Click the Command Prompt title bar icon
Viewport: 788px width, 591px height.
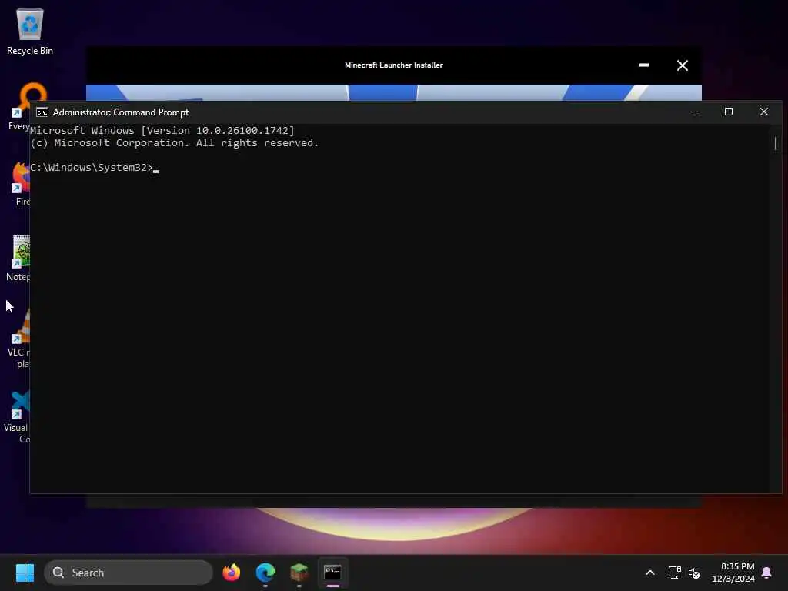coord(42,112)
